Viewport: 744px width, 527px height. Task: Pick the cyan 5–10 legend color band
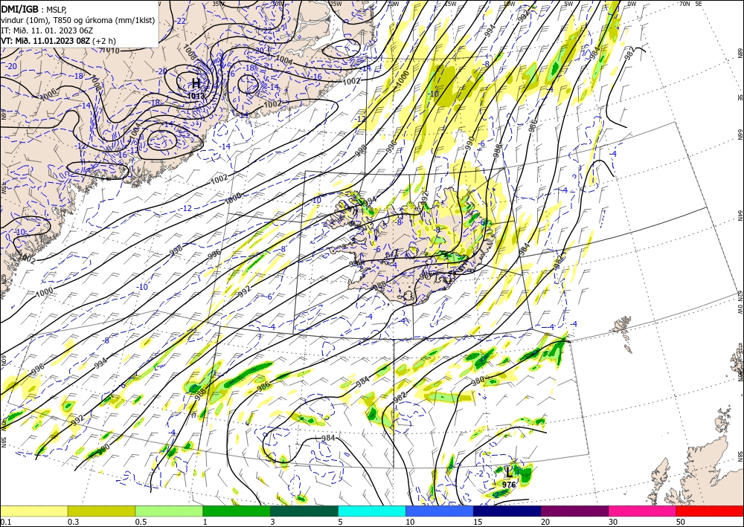tap(372, 511)
